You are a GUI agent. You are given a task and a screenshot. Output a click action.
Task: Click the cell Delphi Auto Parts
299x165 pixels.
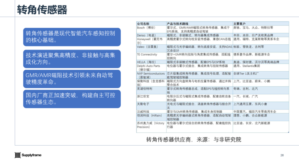point(151,68)
